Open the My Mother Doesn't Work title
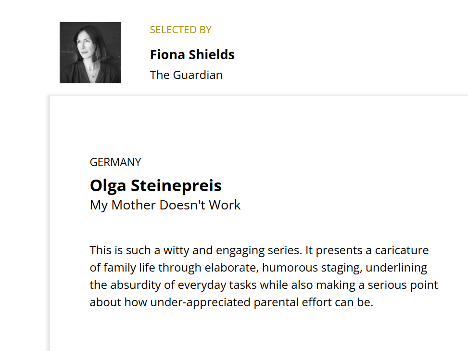Image resolution: width=468 pixels, height=351 pixels. (x=165, y=205)
